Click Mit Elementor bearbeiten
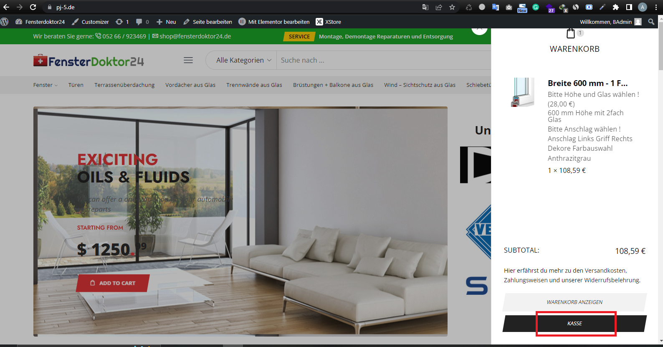 click(x=274, y=22)
